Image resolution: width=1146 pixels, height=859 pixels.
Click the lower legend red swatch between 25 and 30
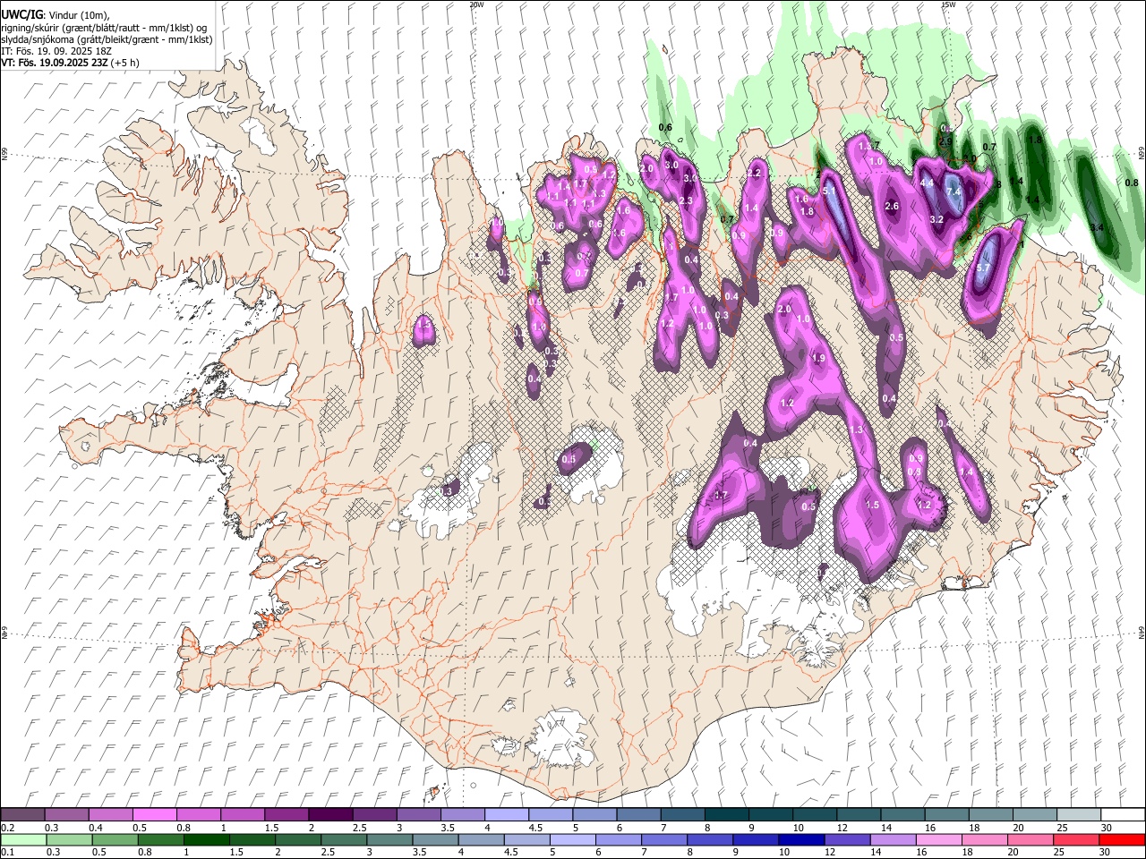[x=1074, y=839]
